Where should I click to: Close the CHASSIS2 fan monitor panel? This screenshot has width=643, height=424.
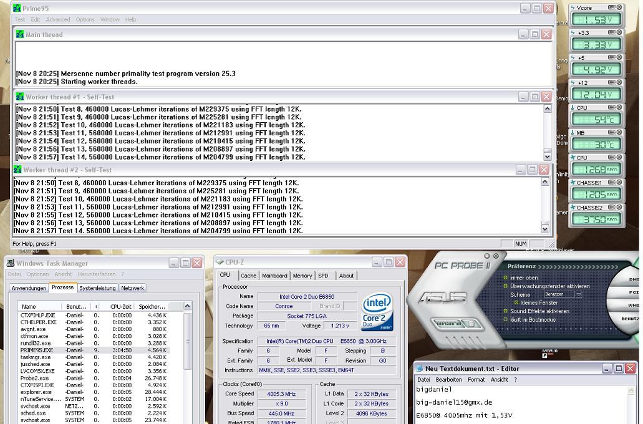(619, 208)
